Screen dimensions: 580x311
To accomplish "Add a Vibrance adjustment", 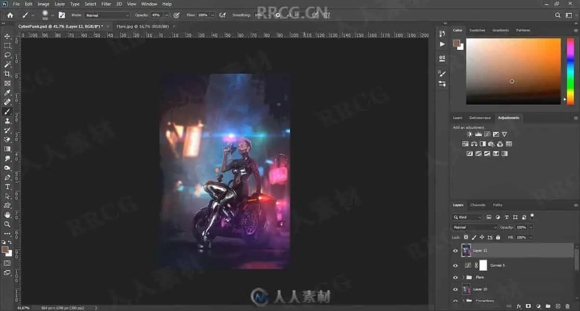I will click(504, 134).
